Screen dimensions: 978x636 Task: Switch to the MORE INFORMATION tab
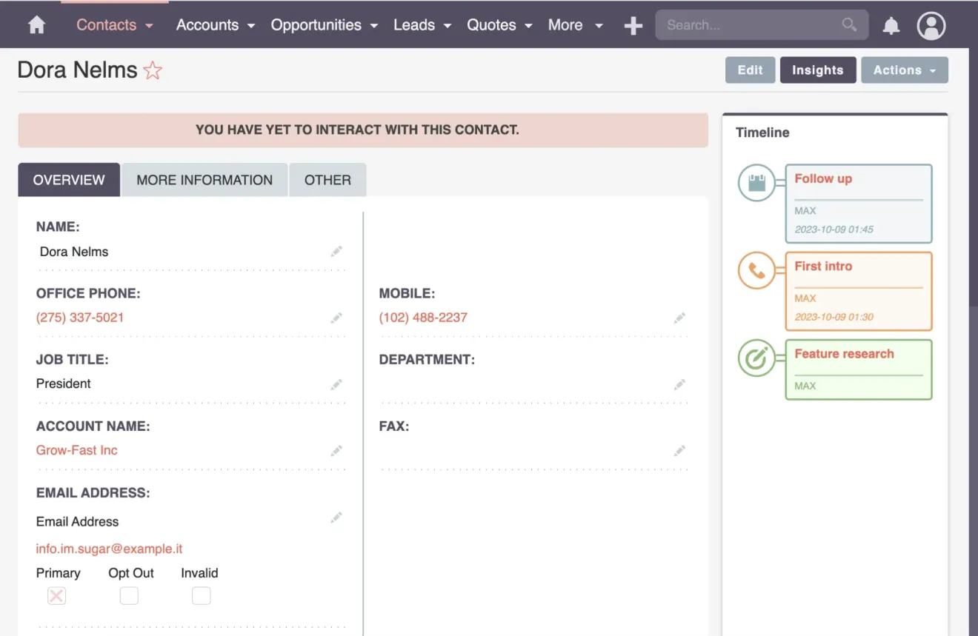tap(204, 179)
